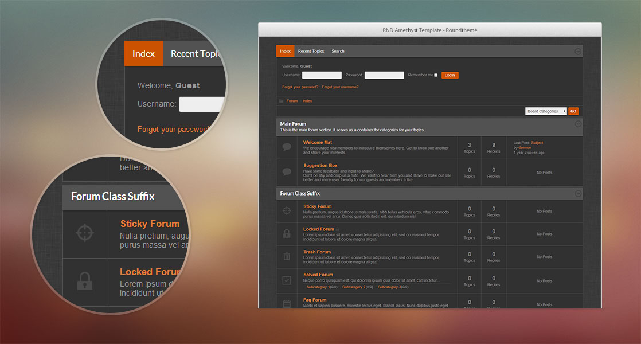Click the "9 Replies" count of Welcome Mat
The height and width of the screenshot is (344, 641).
point(494,148)
